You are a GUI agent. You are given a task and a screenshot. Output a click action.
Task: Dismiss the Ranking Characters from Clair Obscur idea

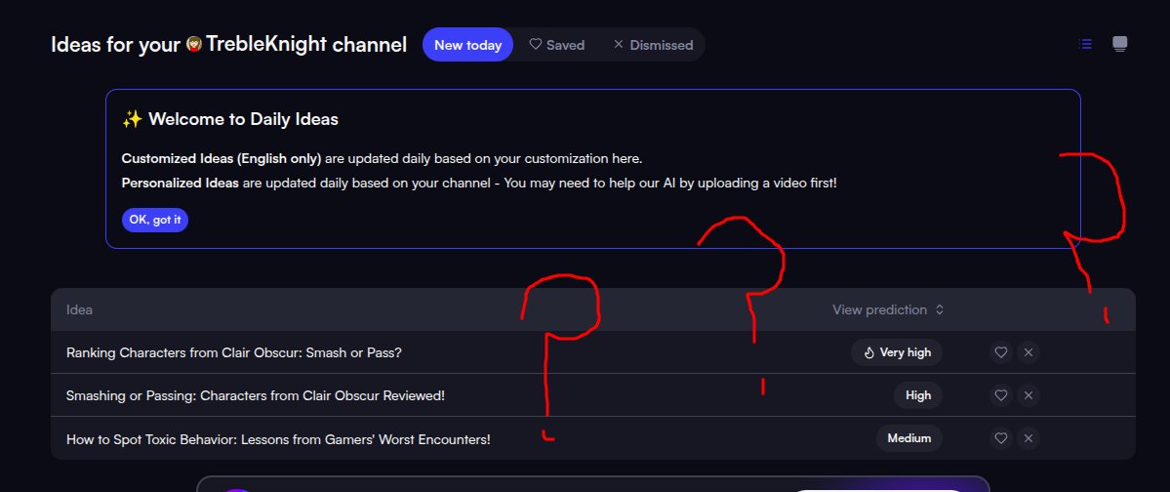point(1029,352)
